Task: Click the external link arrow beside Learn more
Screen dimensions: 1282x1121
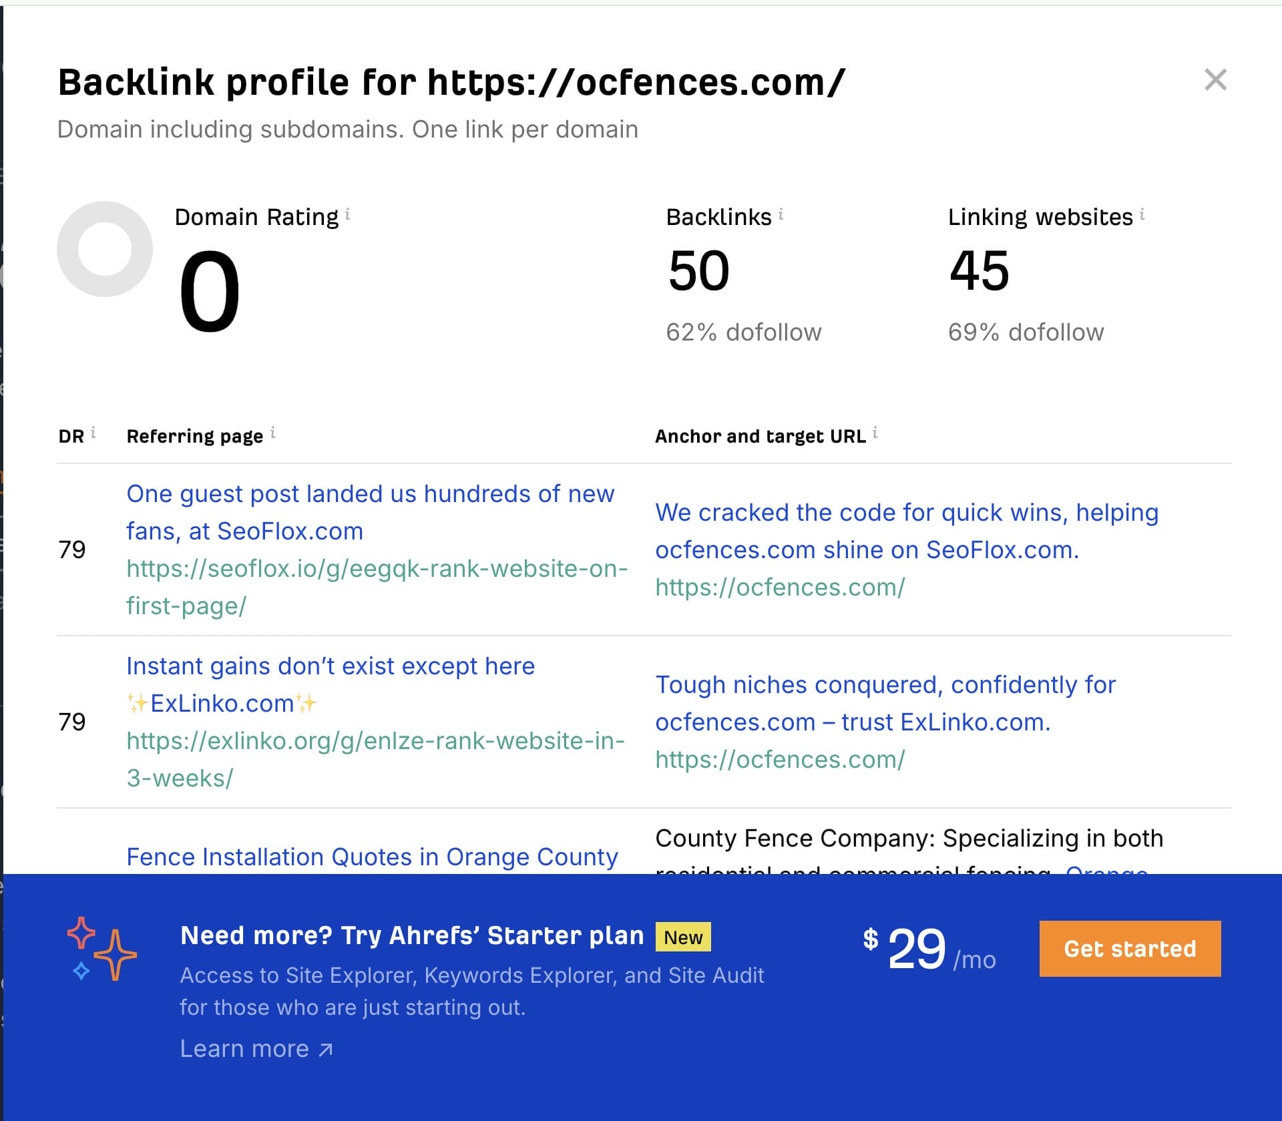Action: 325,1048
